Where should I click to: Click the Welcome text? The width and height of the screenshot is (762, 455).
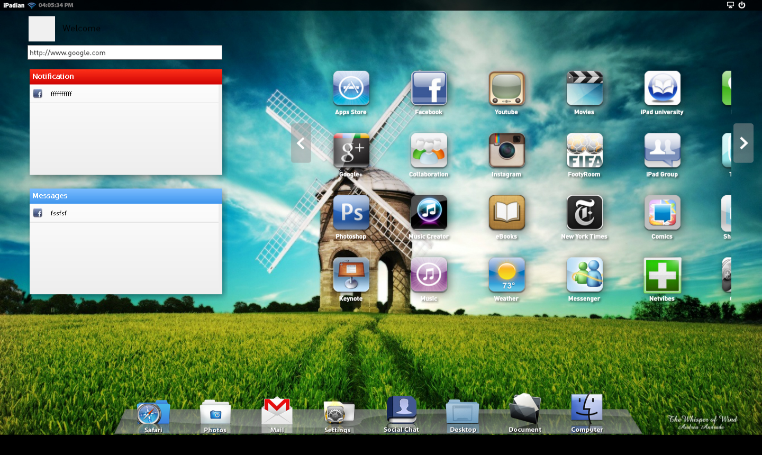[81, 29]
